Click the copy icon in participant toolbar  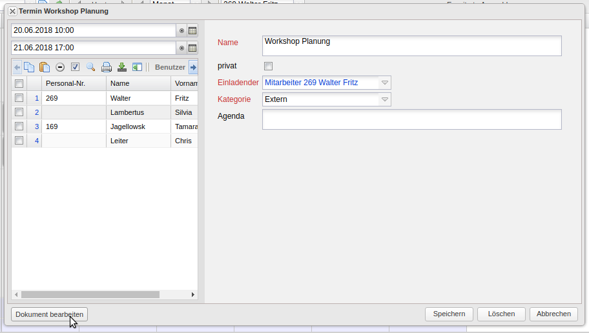(29, 67)
